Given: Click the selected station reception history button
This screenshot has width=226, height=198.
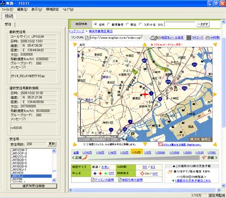Looking at the screenshot, I should click(33, 186).
